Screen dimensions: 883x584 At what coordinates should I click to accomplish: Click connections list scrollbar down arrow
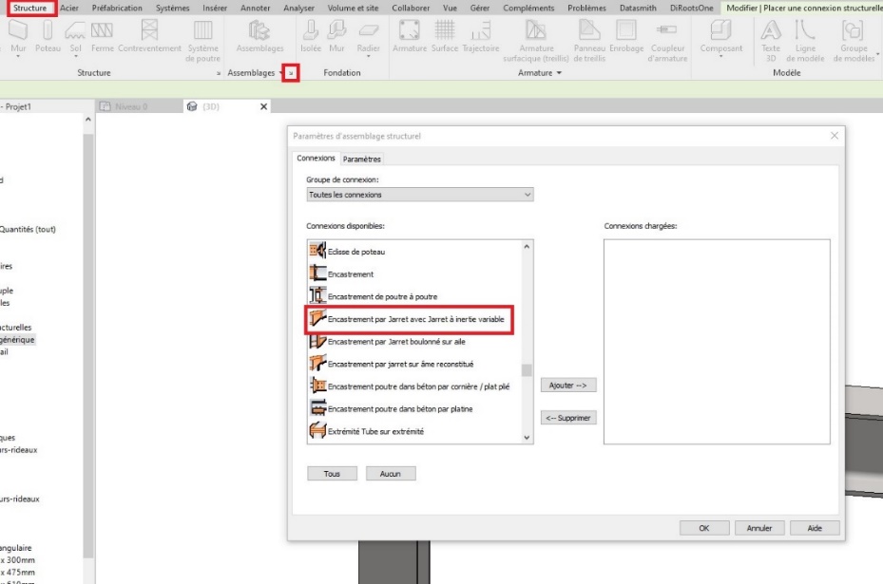click(x=527, y=437)
